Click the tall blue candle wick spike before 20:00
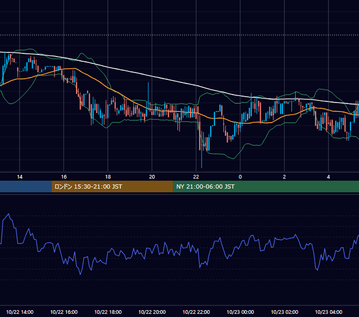The image size is (359, 317). click(148, 83)
